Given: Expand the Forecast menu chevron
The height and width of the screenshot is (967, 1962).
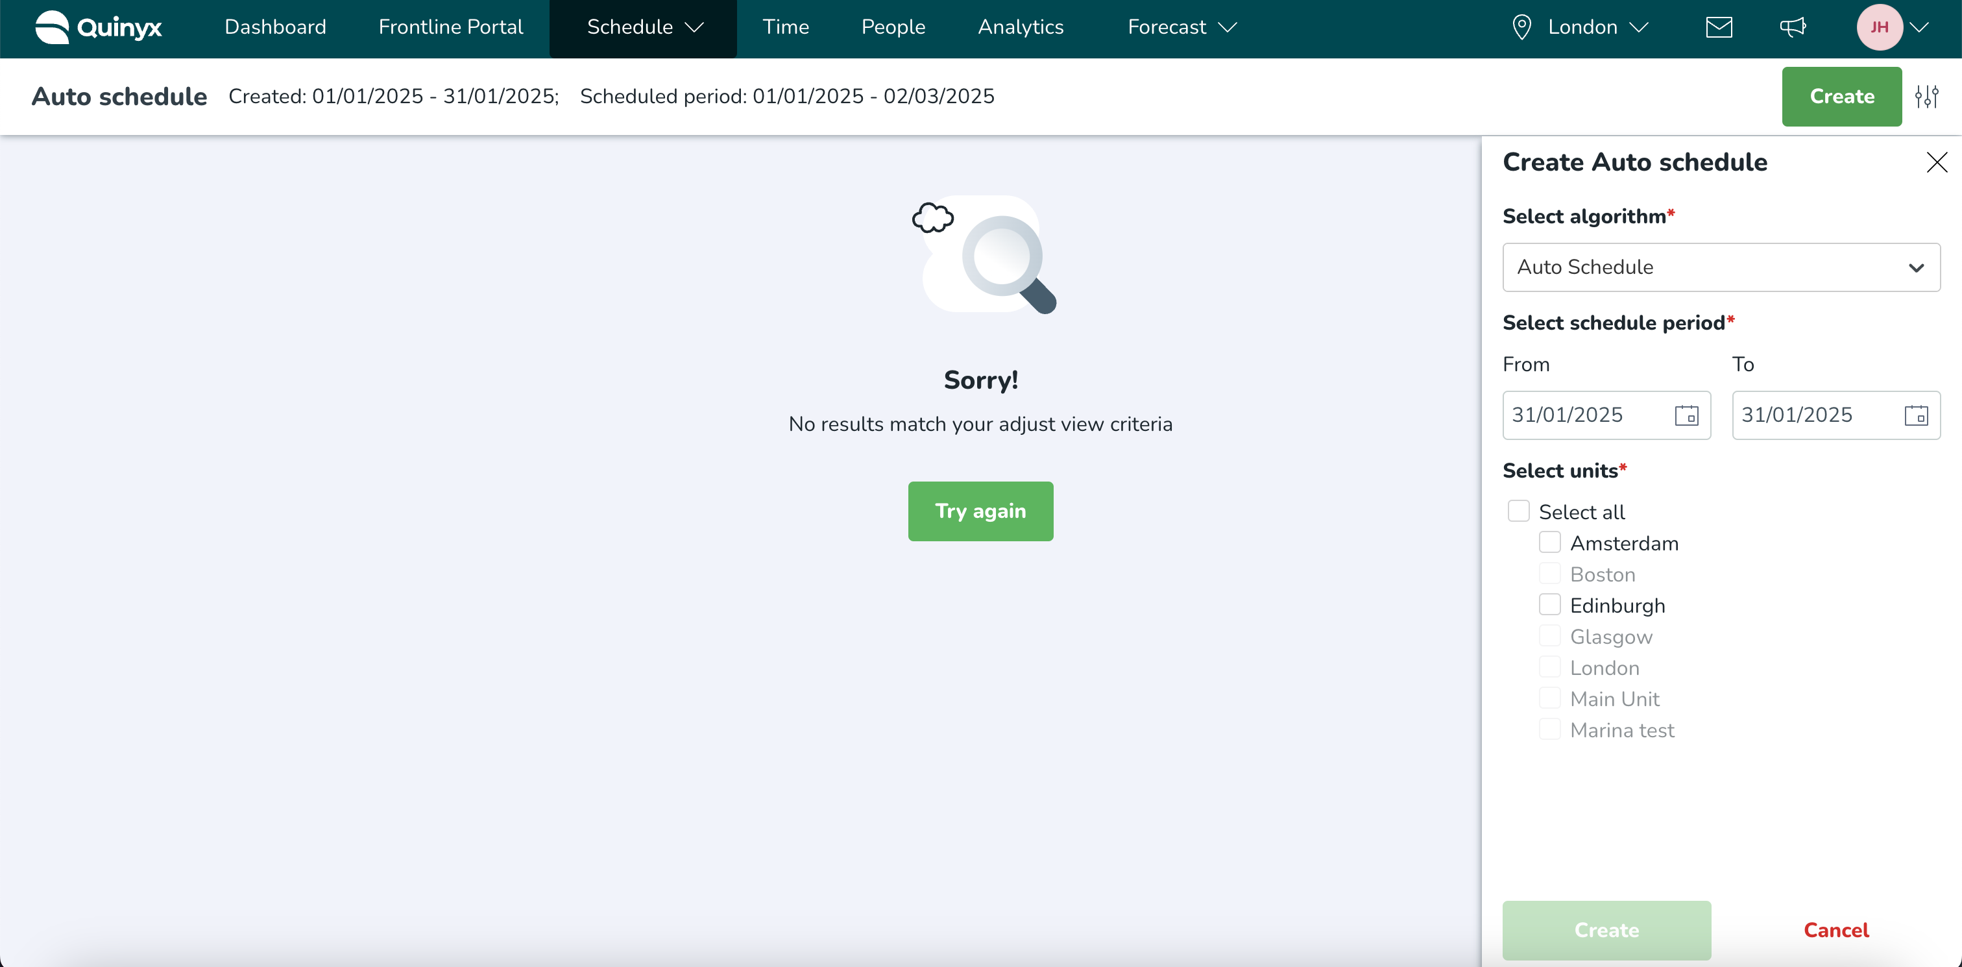Looking at the screenshot, I should pyautogui.click(x=1228, y=27).
